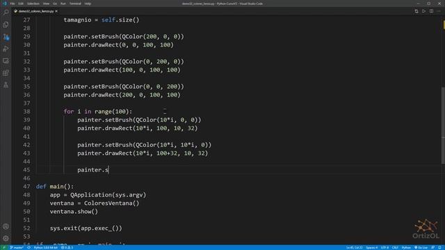Image resolution: width=445 pixels, height=250 pixels.
Task: Open the editor More Actions ellipsis
Action: tap(439, 11)
